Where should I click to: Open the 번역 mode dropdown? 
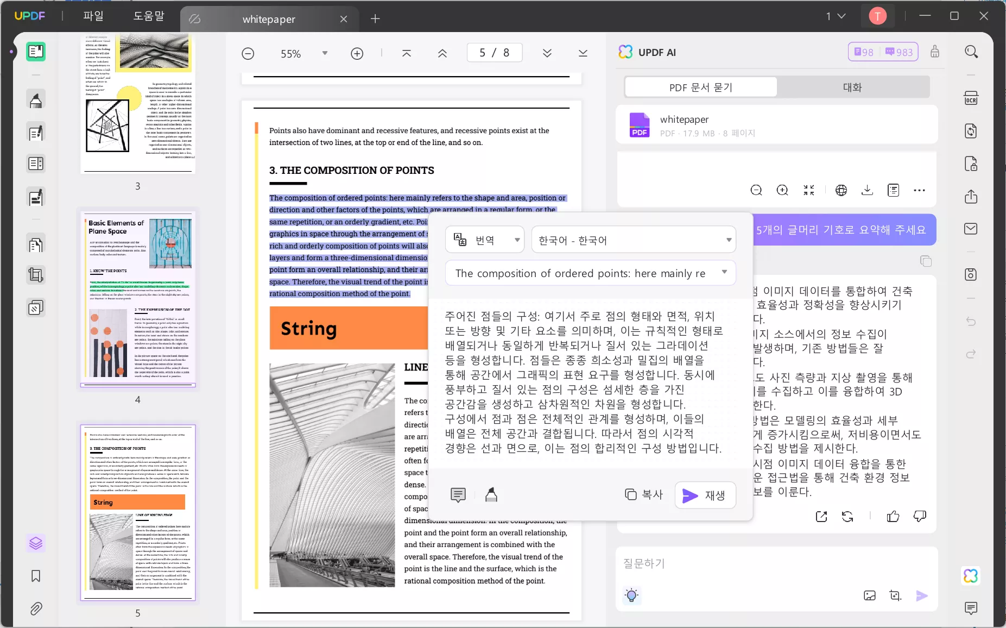[x=485, y=240]
